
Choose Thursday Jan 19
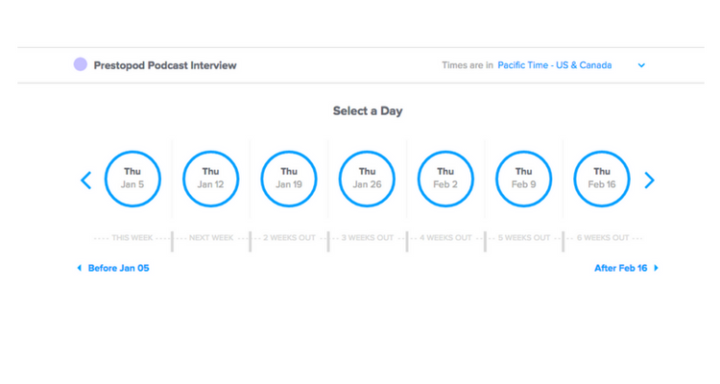coord(289,180)
